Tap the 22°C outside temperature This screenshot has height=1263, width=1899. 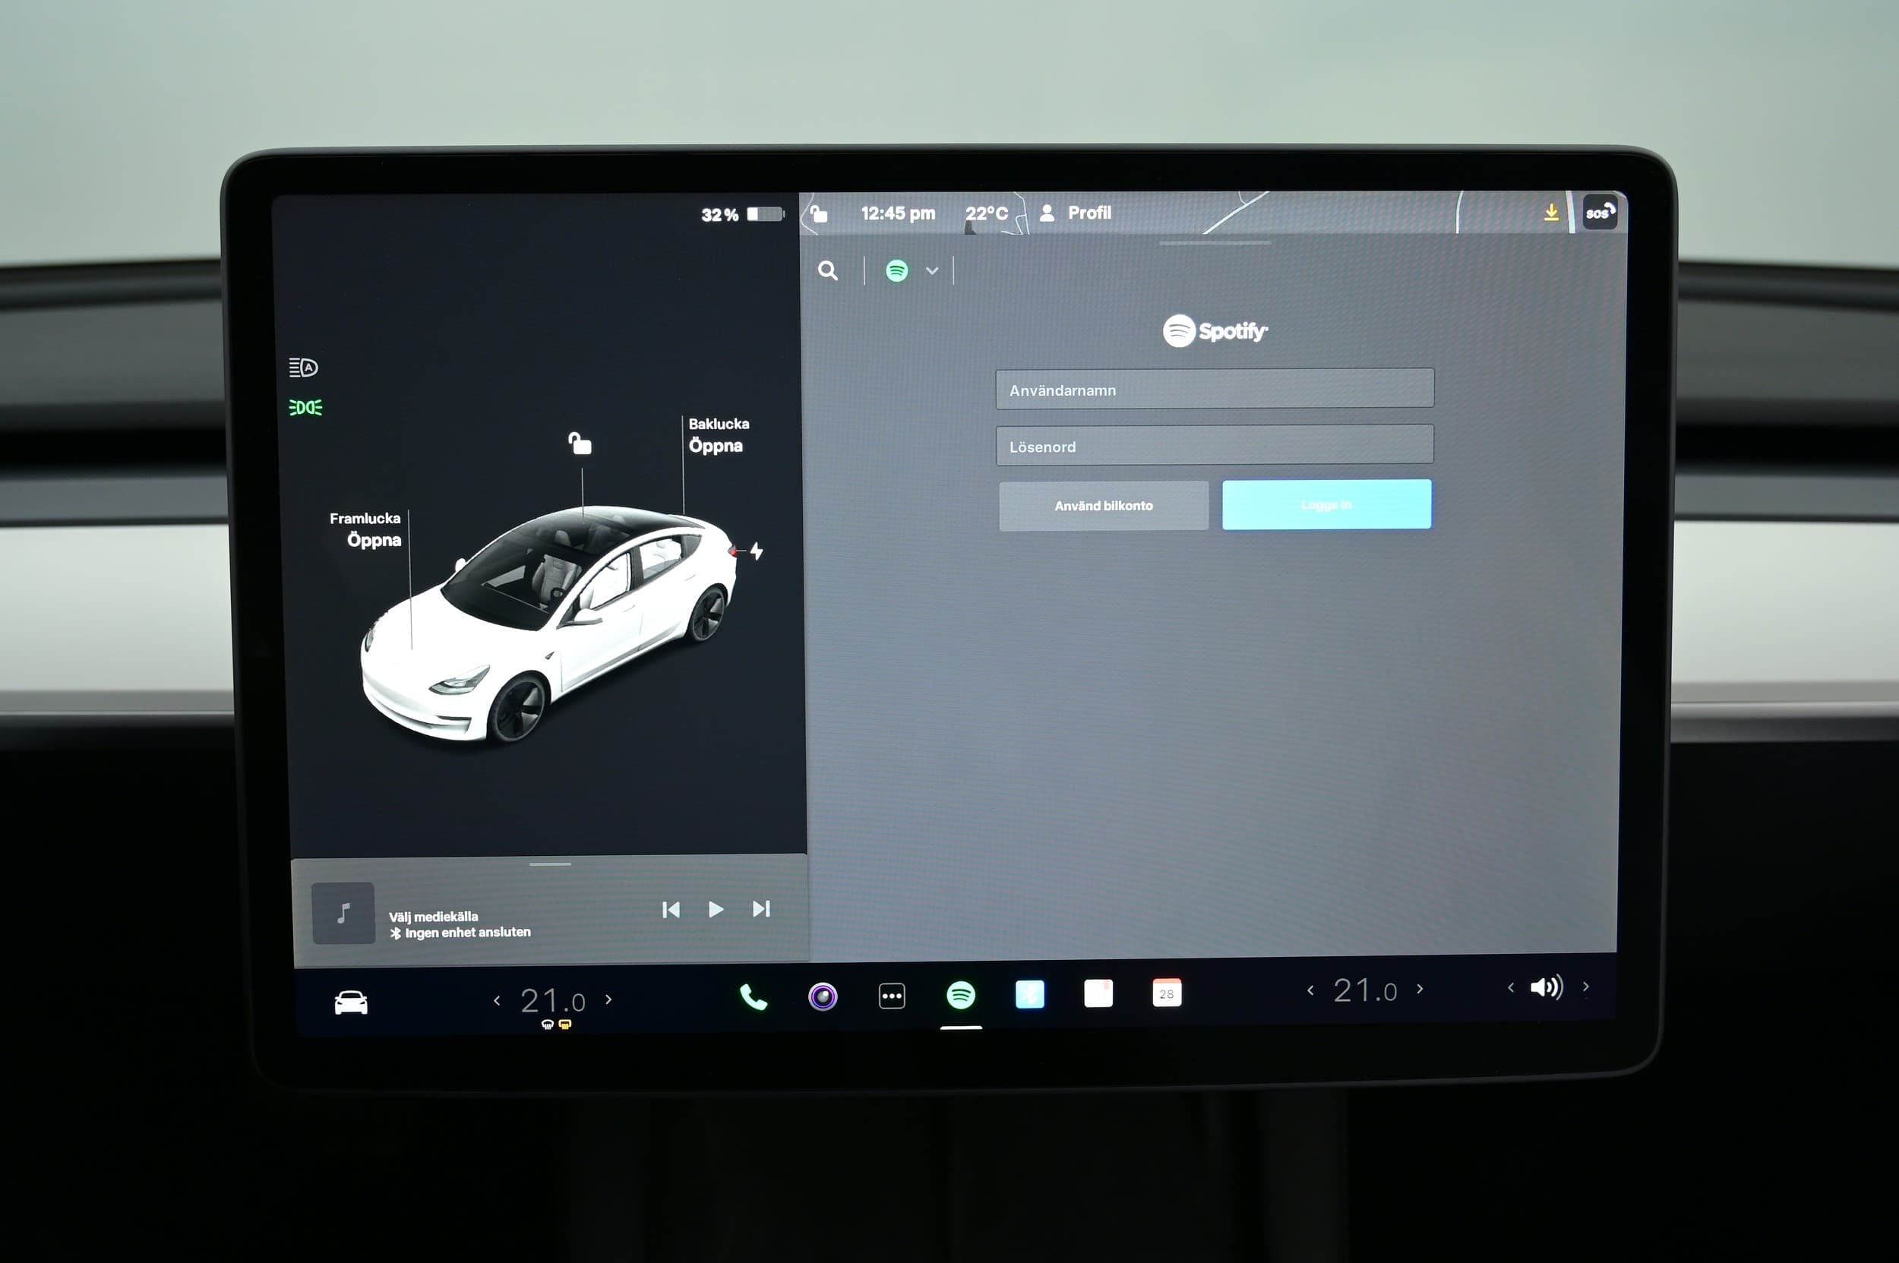[x=986, y=213]
